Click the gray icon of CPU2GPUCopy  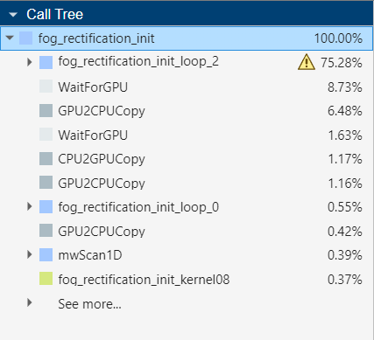pyautogui.click(x=46, y=159)
